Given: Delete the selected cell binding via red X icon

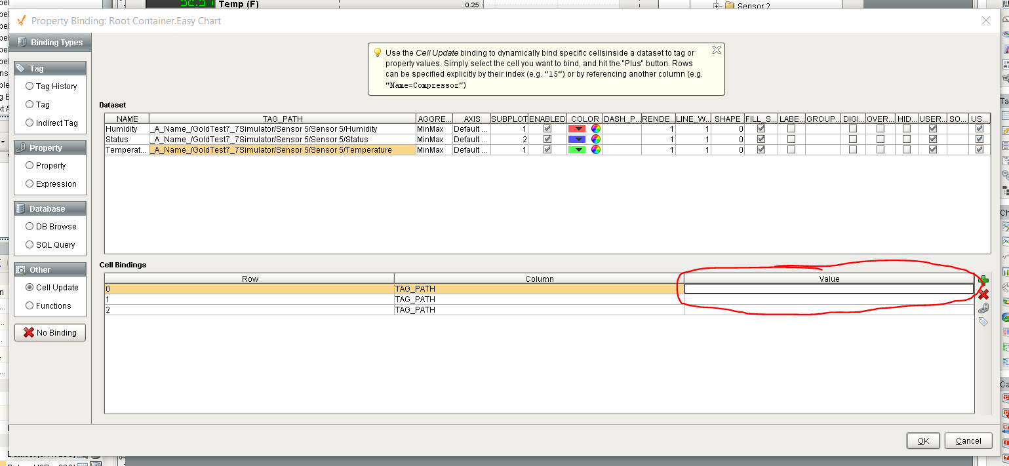Looking at the screenshot, I should (983, 294).
